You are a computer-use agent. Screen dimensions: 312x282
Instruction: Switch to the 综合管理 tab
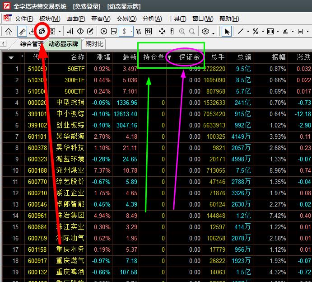32,44
